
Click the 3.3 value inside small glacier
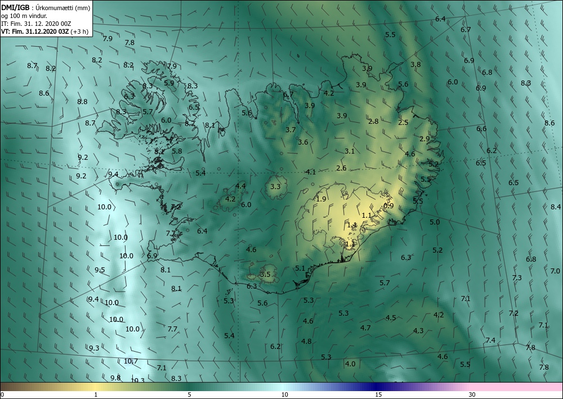[x=275, y=187]
